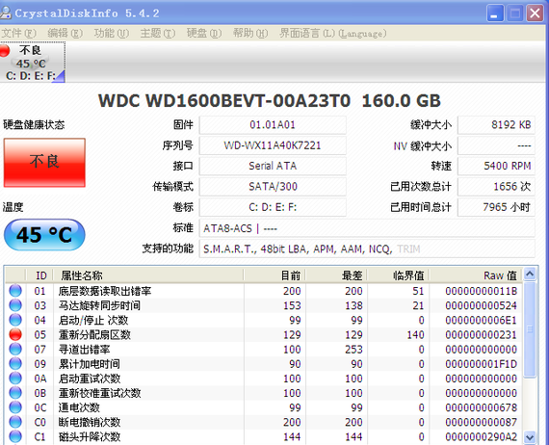Click the blue status dot for attribute 03
Screen dimensions: 549x445
click(15, 305)
